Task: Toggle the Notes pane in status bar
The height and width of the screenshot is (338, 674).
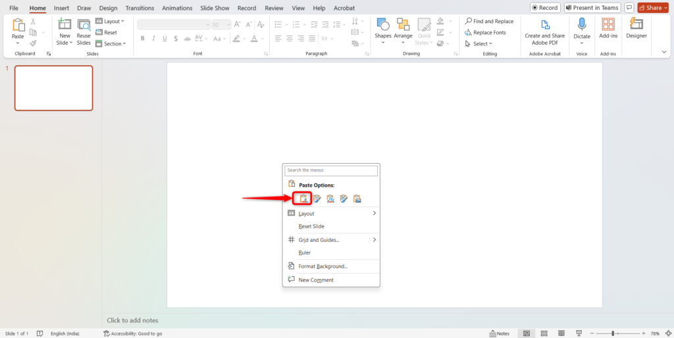Action: pyautogui.click(x=500, y=333)
